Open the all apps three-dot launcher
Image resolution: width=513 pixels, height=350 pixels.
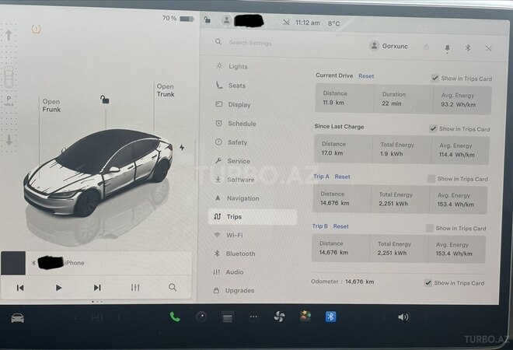coord(253,317)
